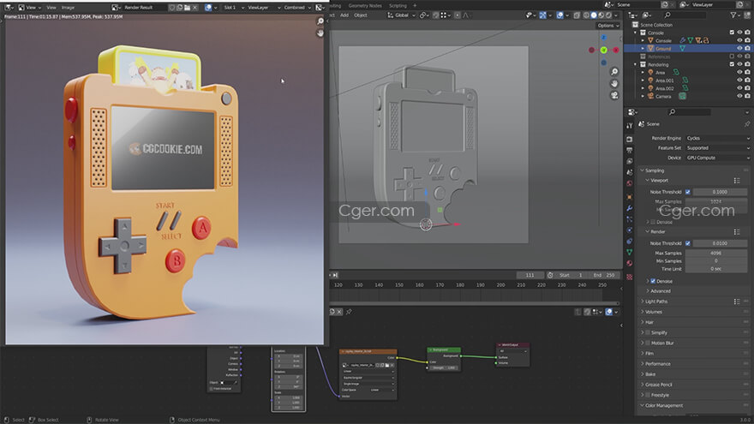Open the Material properties tab icon
Image resolution: width=754 pixels, height=424 pixels.
630,264
